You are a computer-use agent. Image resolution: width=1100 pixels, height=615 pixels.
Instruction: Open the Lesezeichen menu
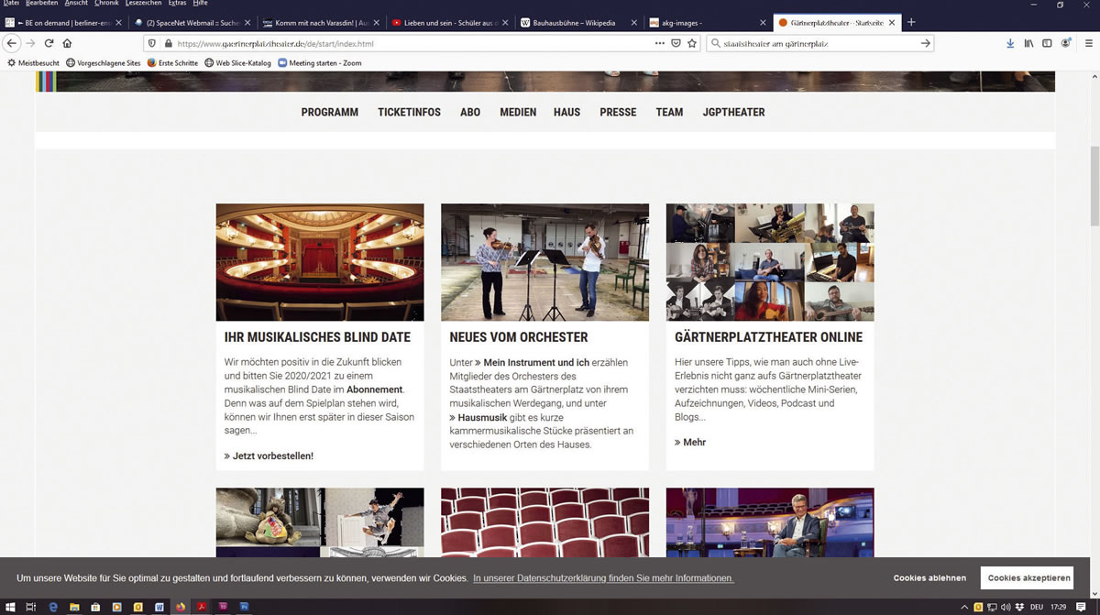pos(144,4)
